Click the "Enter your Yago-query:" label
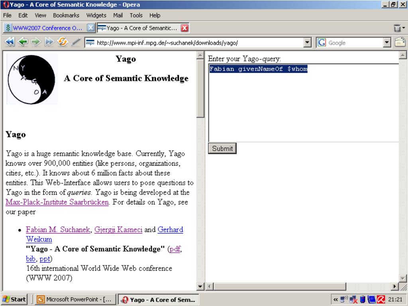 [245, 59]
